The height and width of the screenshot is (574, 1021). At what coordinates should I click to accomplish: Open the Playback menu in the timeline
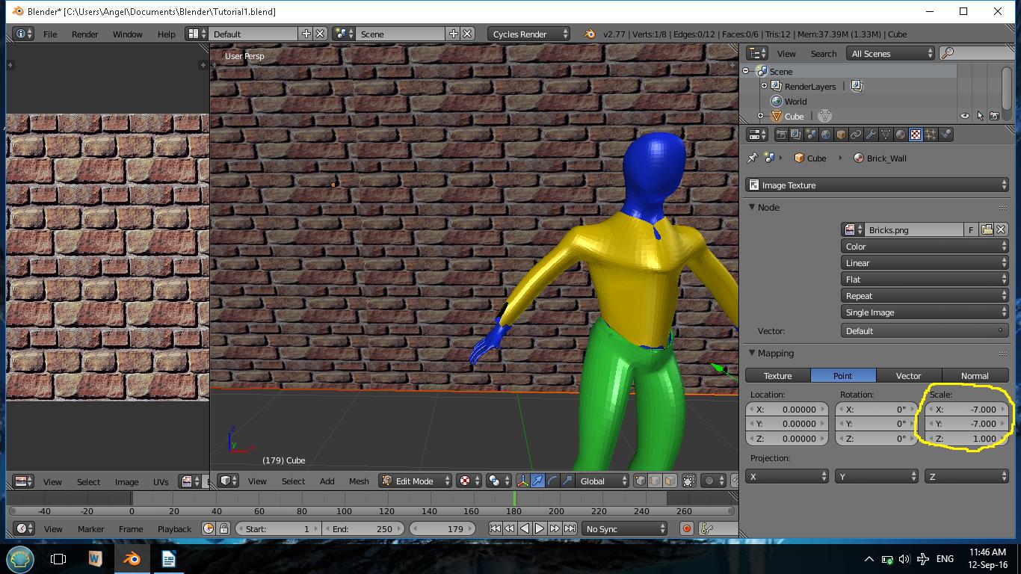click(x=174, y=529)
